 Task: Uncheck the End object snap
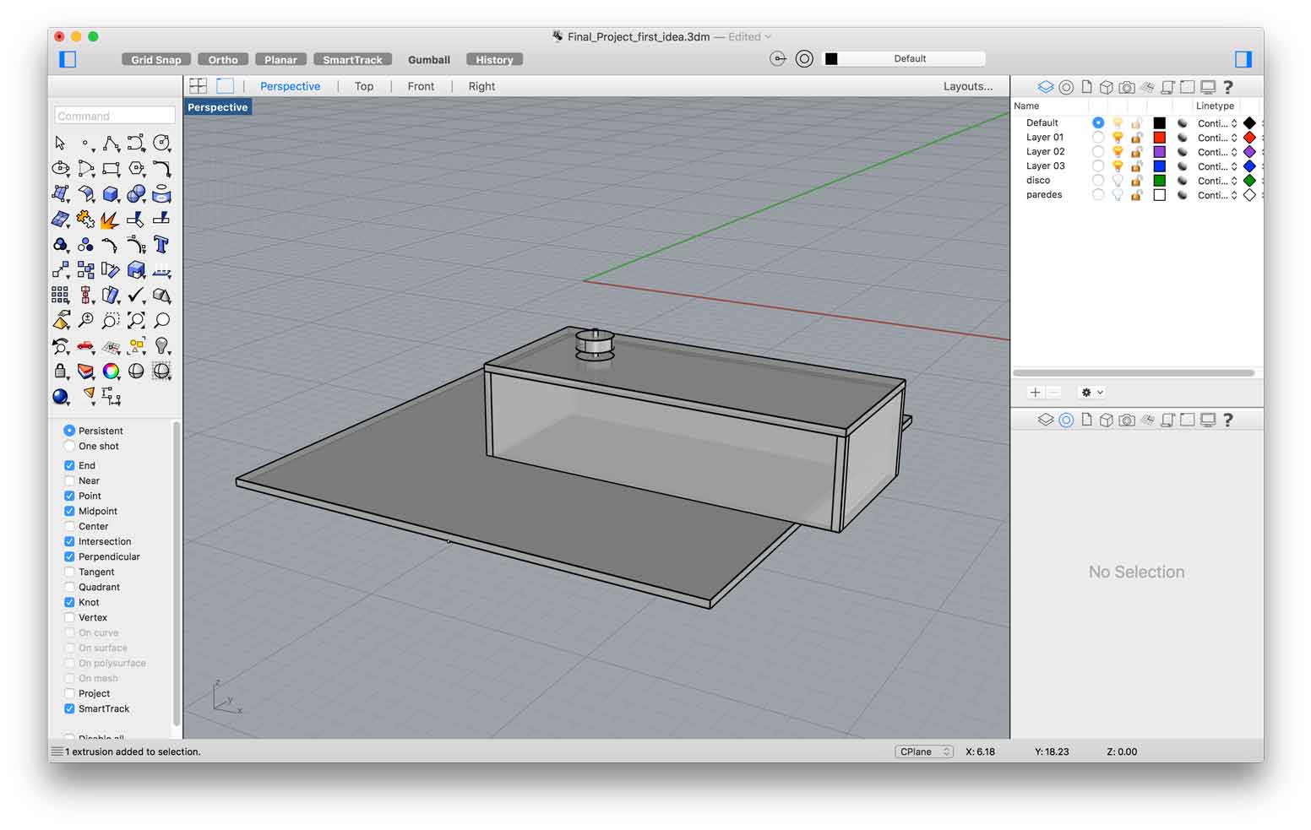(x=69, y=465)
